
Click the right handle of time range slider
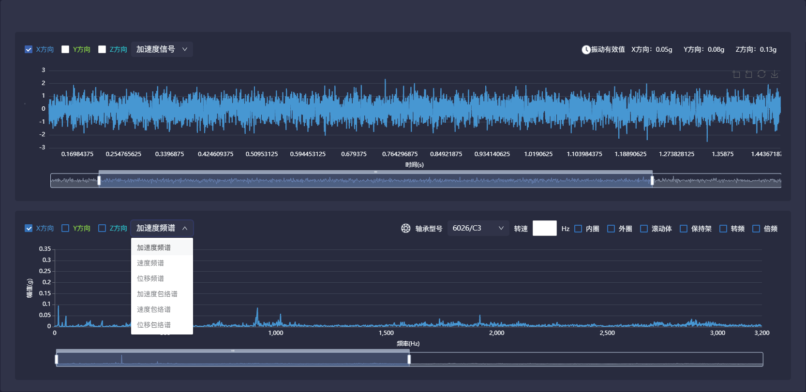pyautogui.click(x=652, y=180)
